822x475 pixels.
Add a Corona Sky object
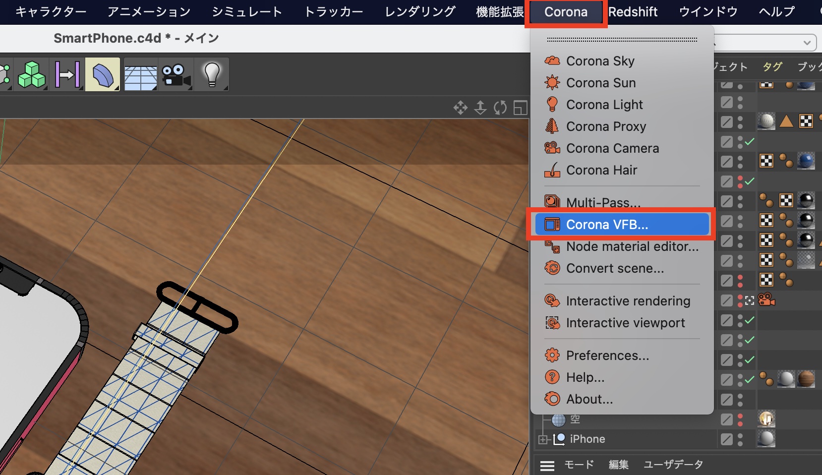(x=600, y=61)
